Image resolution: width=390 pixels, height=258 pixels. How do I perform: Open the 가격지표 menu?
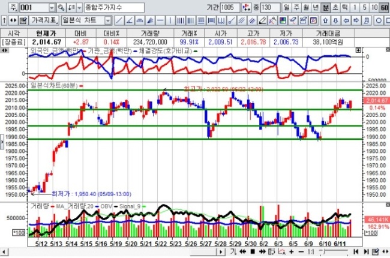[44, 20]
